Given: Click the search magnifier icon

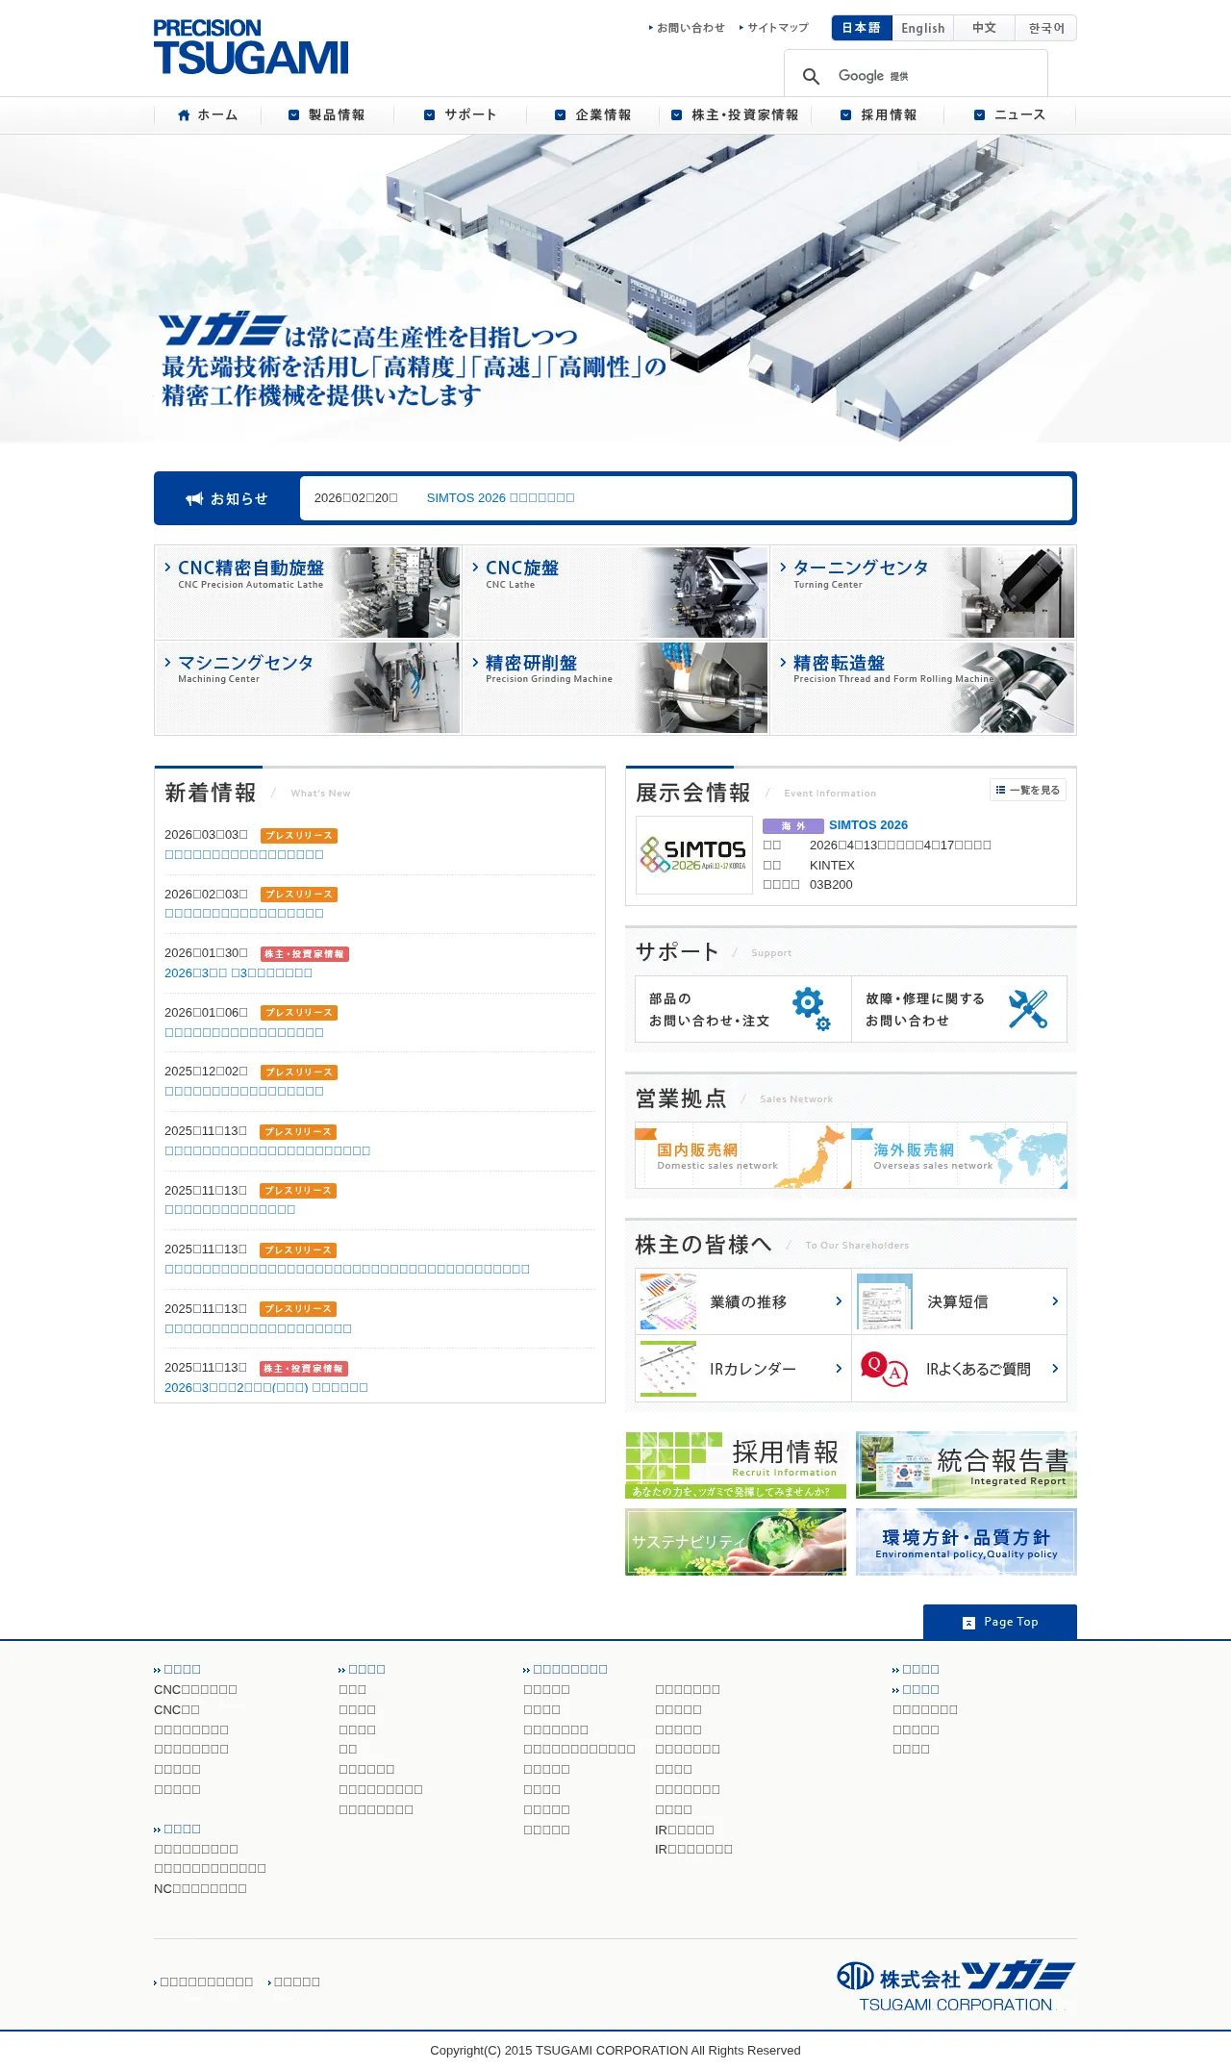Looking at the screenshot, I should coord(811,76).
